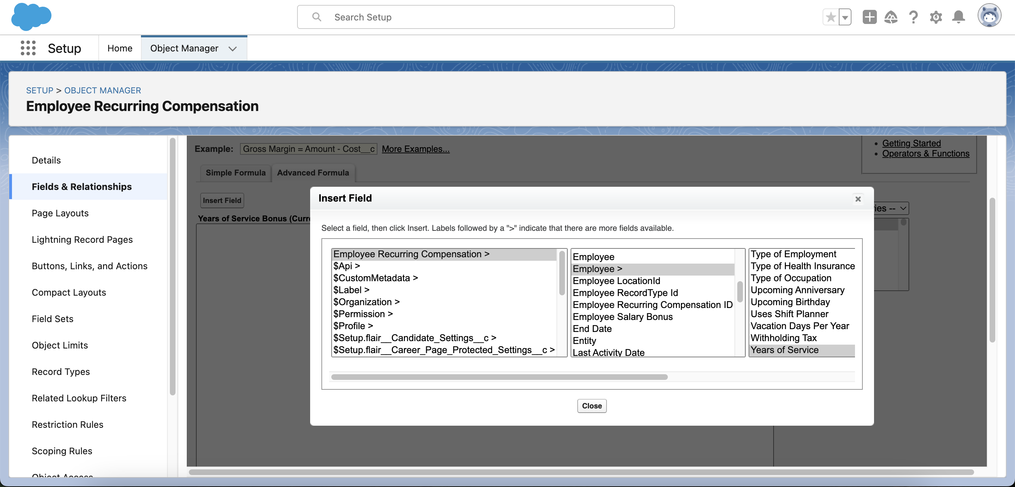This screenshot has height=487, width=1015.
Task: Click the Search Setup input field
Action: tap(485, 17)
